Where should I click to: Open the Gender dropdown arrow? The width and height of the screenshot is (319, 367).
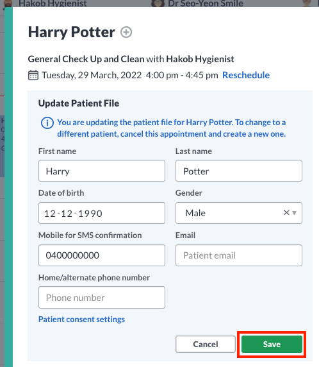[295, 213]
